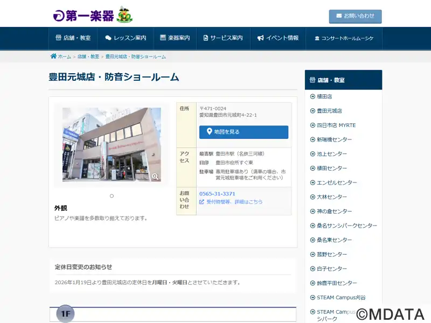Open the 店舗・教室 navigation menu

(73, 38)
